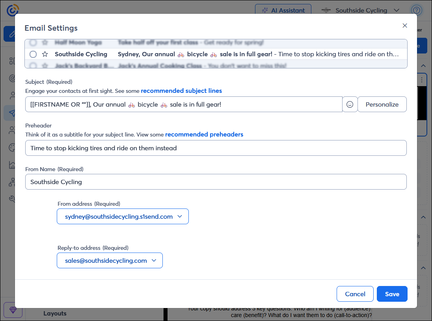Close the Email Settings dialog
The height and width of the screenshot is (321, 432).
tap(404, 26)
